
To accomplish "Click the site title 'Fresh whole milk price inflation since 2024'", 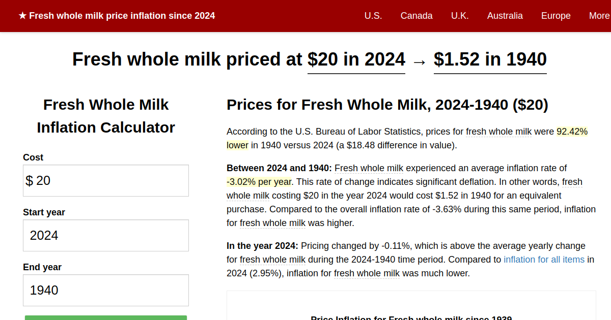I will tap(122, 16).
